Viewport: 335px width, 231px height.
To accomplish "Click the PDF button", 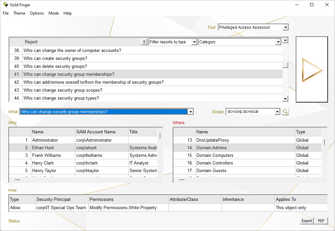I will 321,221.
